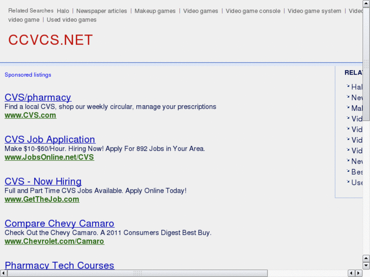Click the sidebar Mak... related link
Image resolution: width=370 pixels, height=277 pixels.
coord(357,108)
